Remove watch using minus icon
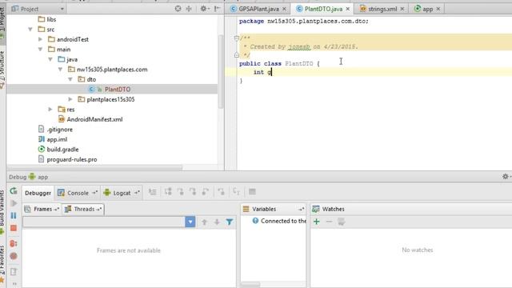 [329, 222]
